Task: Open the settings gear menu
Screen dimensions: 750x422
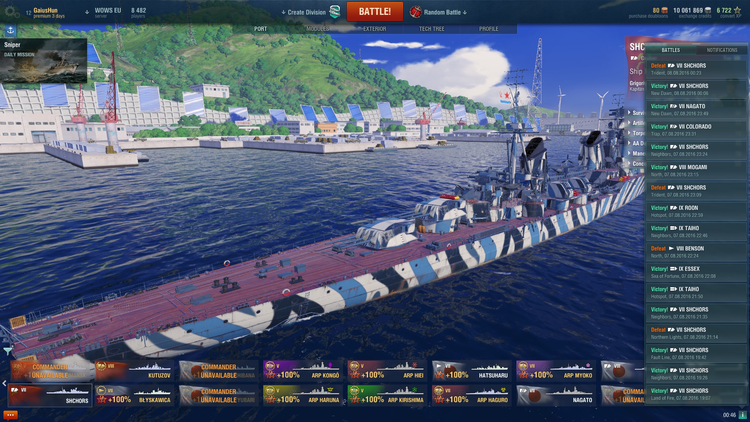Action: tap(12, 12)
